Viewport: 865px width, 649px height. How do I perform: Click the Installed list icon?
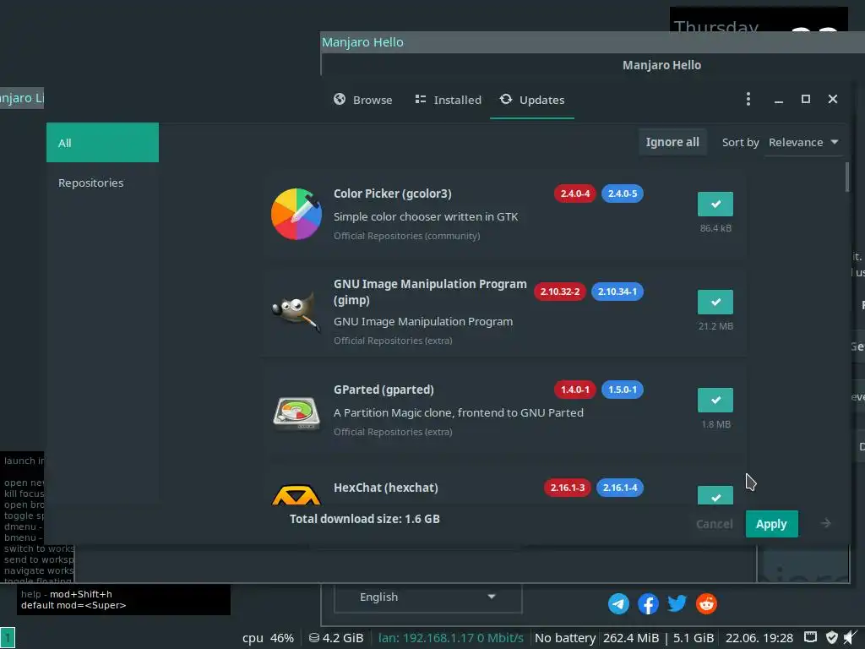pos(421,99)
